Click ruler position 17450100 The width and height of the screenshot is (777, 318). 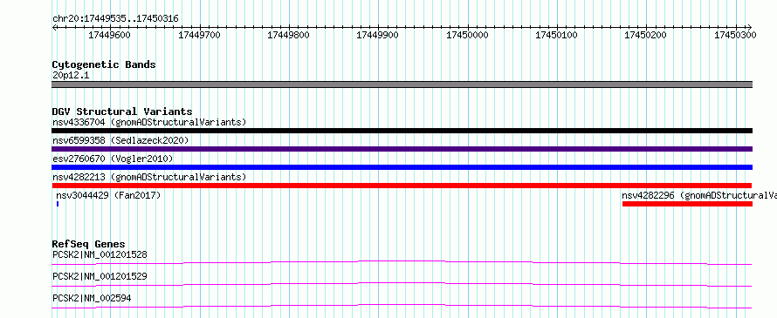[556, 35]
